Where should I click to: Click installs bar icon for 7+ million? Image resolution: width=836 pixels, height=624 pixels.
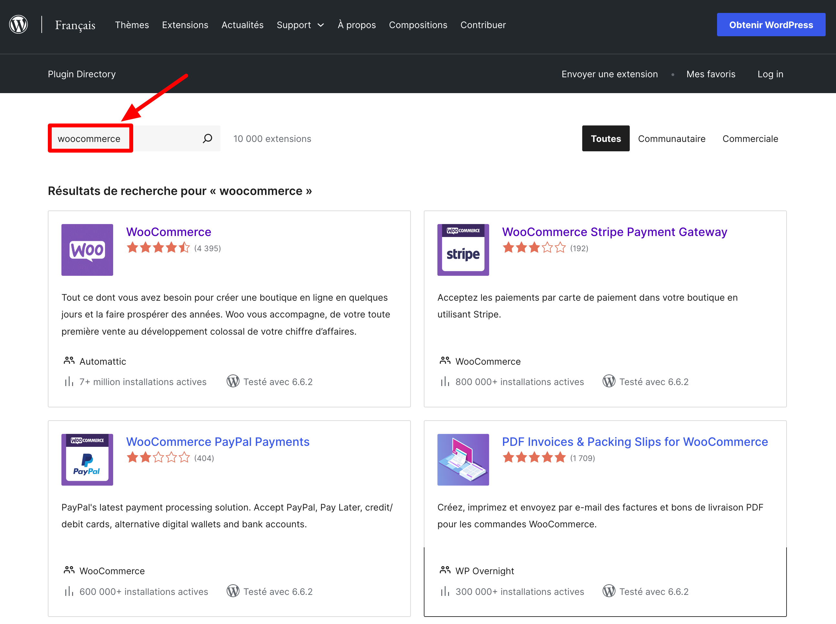(x=69, y=382)
